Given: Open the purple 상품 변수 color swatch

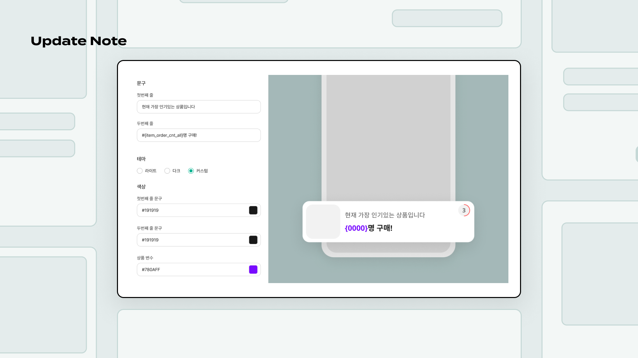Looking at the screenshot, I should 253,269.
